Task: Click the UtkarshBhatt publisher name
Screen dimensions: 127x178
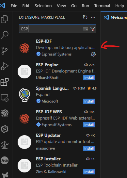Action: 47,78
